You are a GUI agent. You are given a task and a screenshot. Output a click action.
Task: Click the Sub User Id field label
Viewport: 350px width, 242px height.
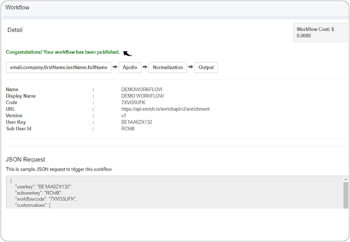[19, 129]
